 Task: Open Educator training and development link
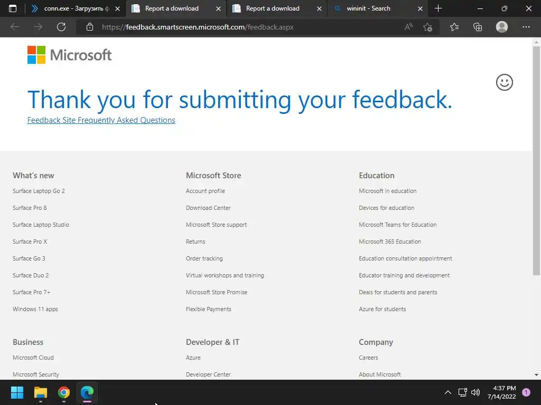point(404,275)
